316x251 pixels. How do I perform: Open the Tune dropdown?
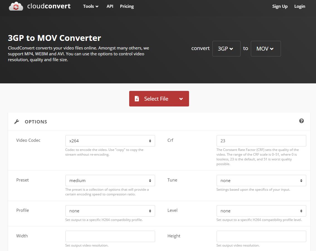tap(261, 181)
